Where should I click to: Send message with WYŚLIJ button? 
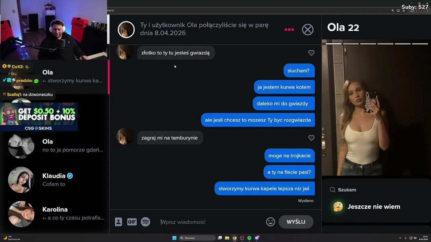point(296,222)
